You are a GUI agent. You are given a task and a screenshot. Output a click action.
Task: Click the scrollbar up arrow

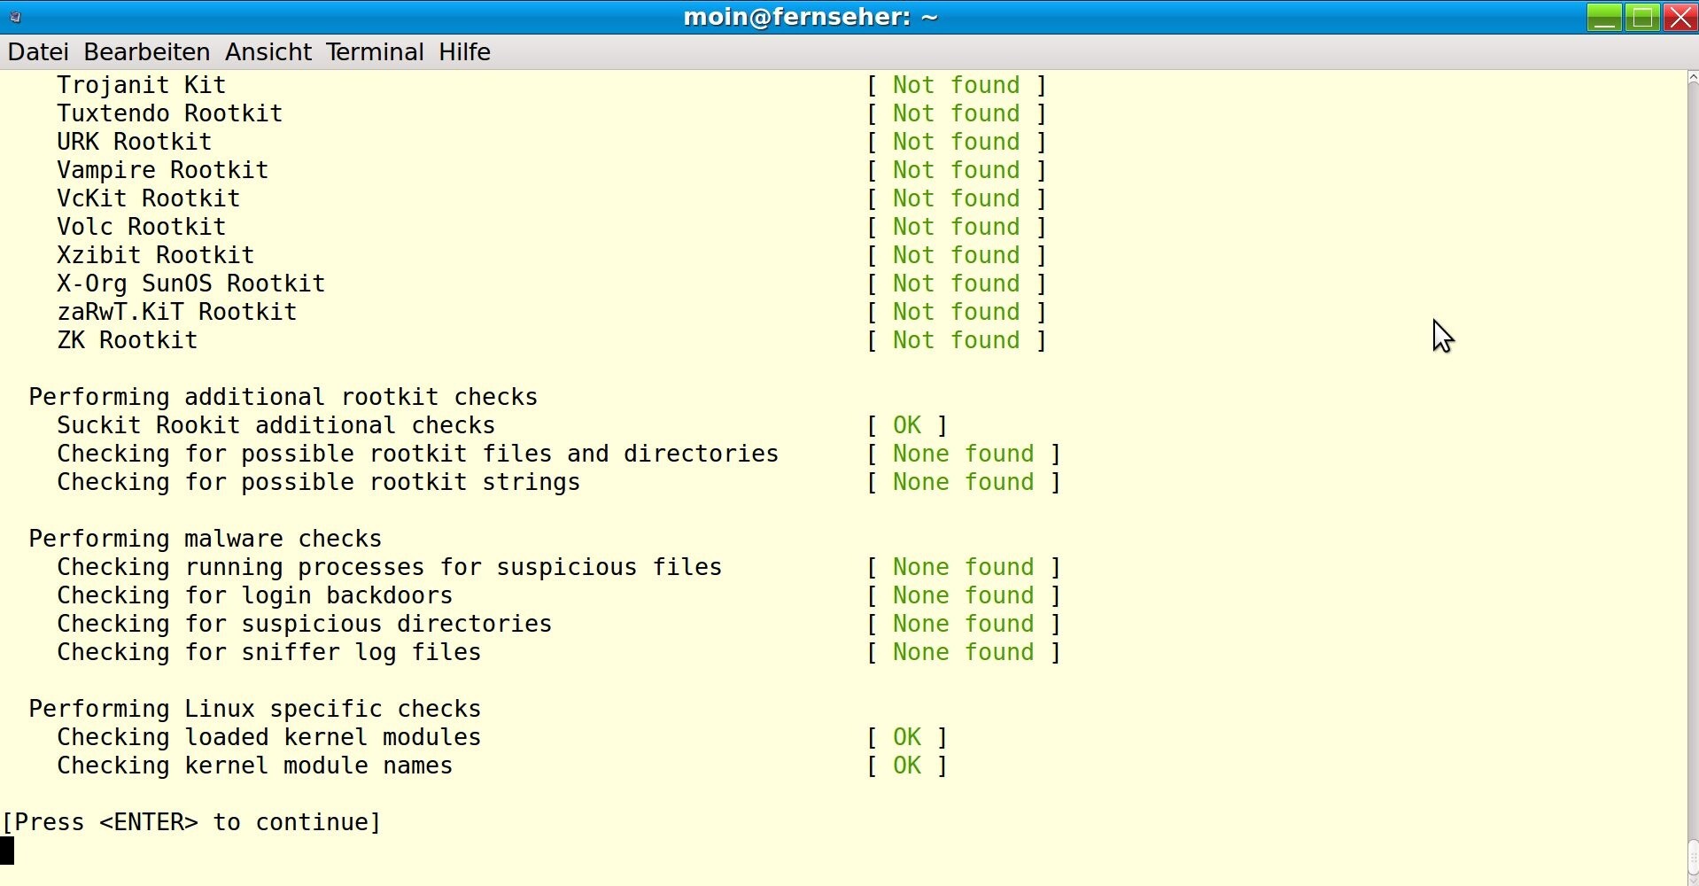(1690, 78)
